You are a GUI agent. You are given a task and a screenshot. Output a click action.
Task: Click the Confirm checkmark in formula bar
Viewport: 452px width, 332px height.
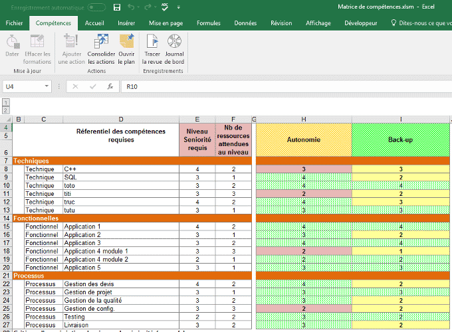tap(93, 86)
